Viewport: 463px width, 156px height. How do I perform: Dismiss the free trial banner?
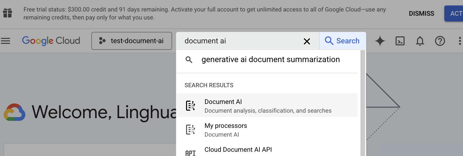[421, 13]
